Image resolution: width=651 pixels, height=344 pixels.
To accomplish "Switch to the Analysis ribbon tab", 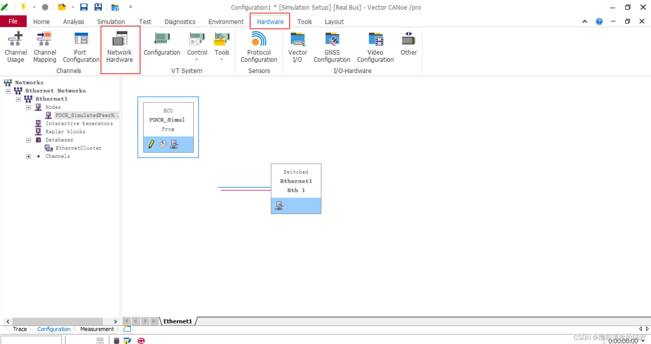I will click(x=73, y=21).
